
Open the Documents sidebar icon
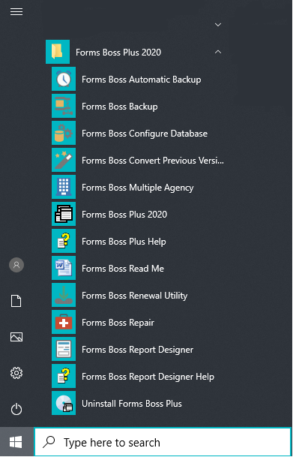pyautogui.click(x=16, y=301)
